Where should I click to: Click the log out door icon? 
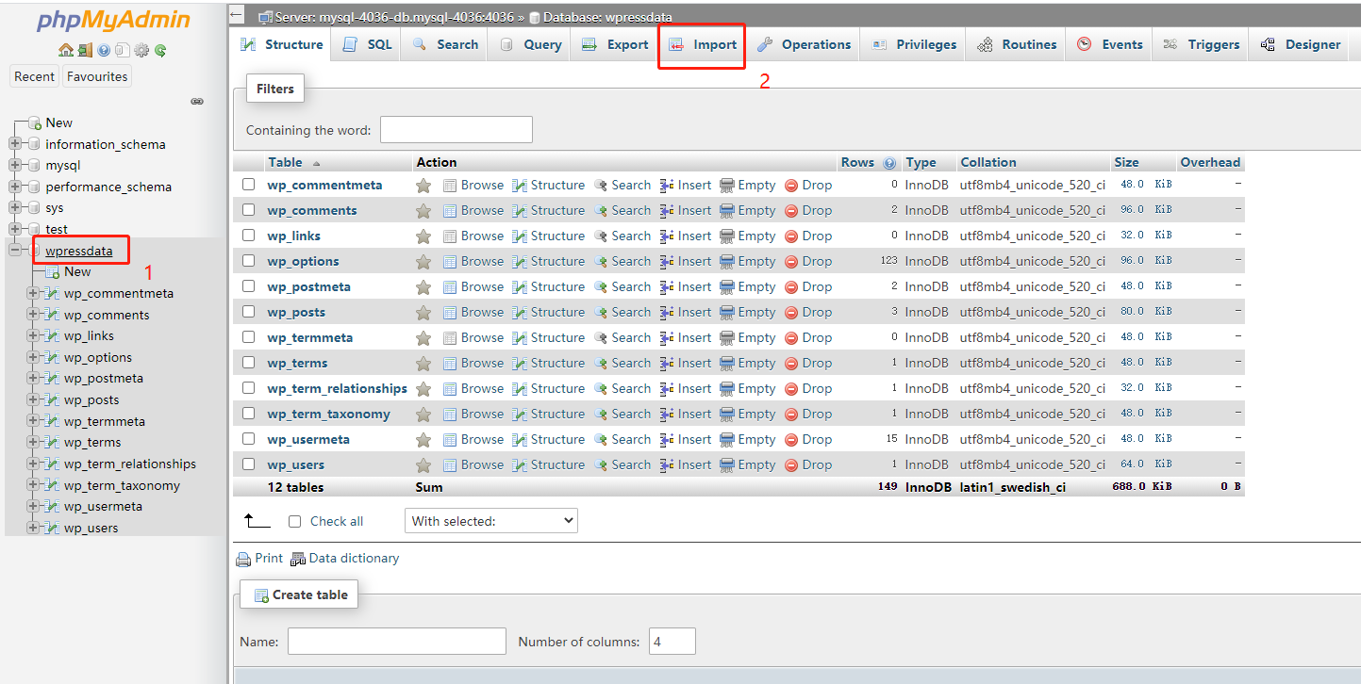(85, 50)
